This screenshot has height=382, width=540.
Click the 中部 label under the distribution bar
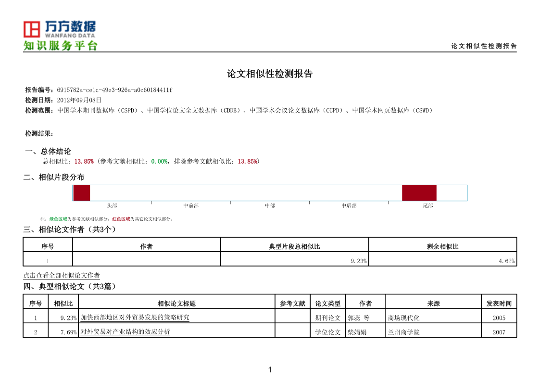coord(270,205)
